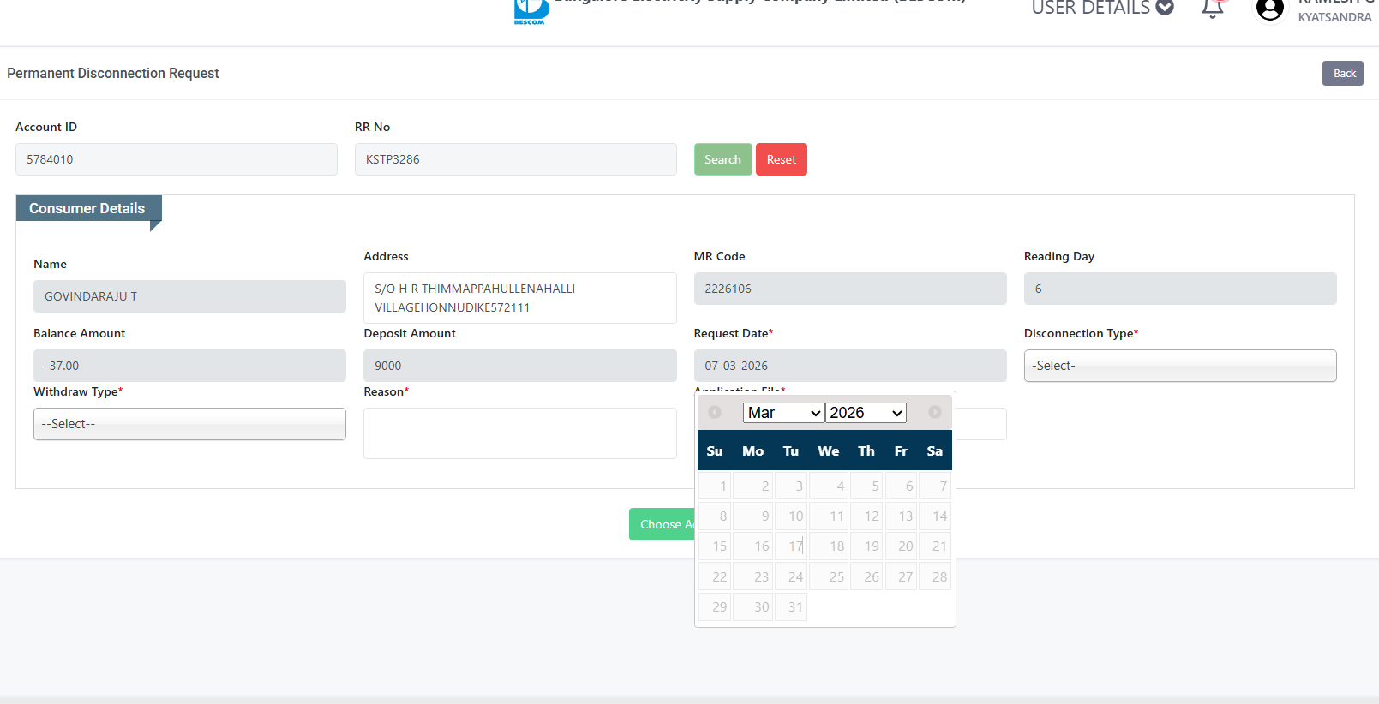Click the Request Date field

coord(849,366)
